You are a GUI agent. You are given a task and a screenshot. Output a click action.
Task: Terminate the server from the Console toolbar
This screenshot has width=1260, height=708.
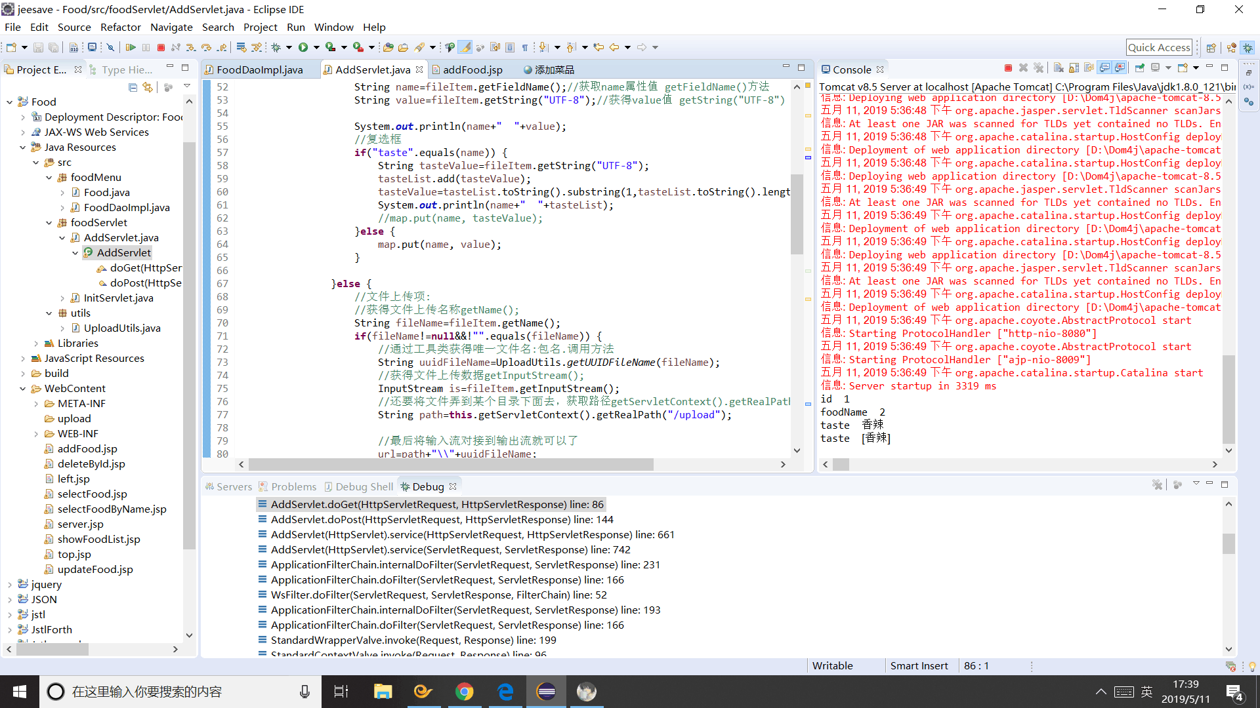[1008, 68]
